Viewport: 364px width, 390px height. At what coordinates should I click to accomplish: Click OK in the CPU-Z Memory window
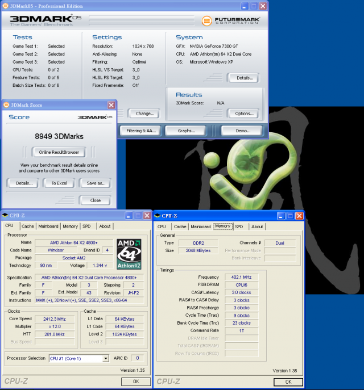[x=288, y=382]
